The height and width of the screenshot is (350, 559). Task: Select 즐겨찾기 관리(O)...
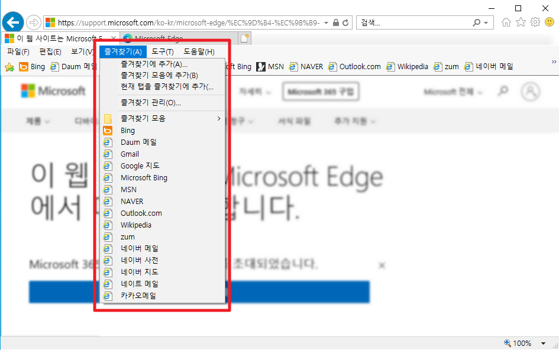point(163,103)
